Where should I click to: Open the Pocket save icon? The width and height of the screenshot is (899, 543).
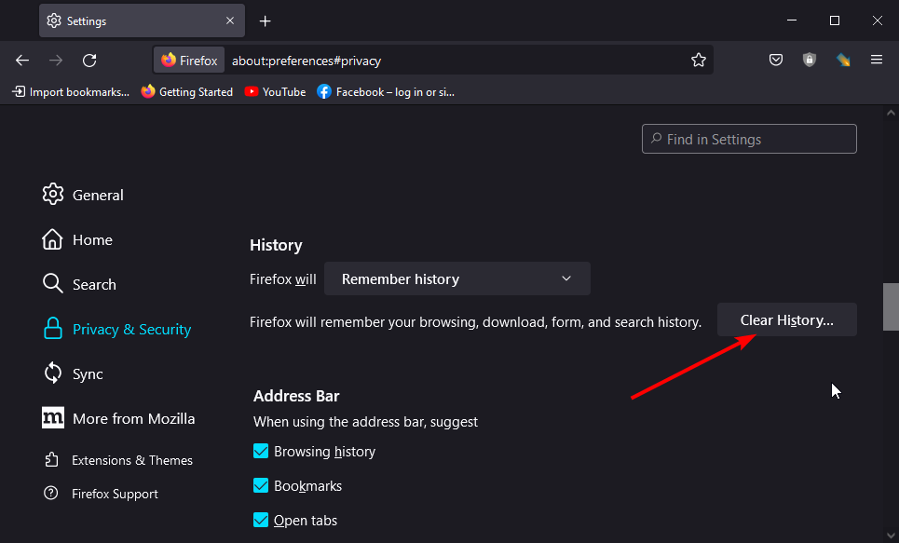pyautogui.click(x=775, y=61)
